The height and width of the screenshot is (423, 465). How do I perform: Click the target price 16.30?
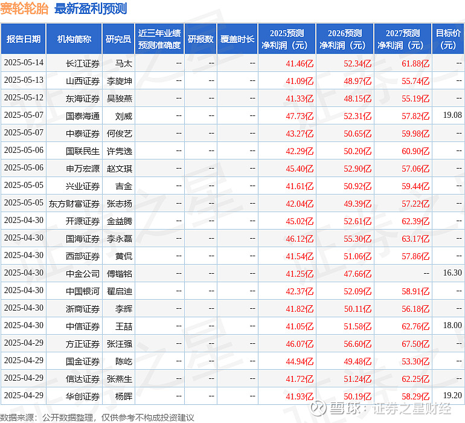[x=452, y=273]
